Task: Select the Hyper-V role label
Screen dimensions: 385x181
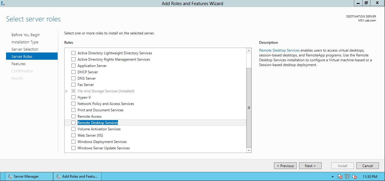Action: [84, 97]
